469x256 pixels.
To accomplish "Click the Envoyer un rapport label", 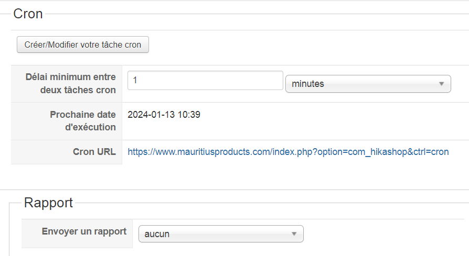I will click(84, 231).
